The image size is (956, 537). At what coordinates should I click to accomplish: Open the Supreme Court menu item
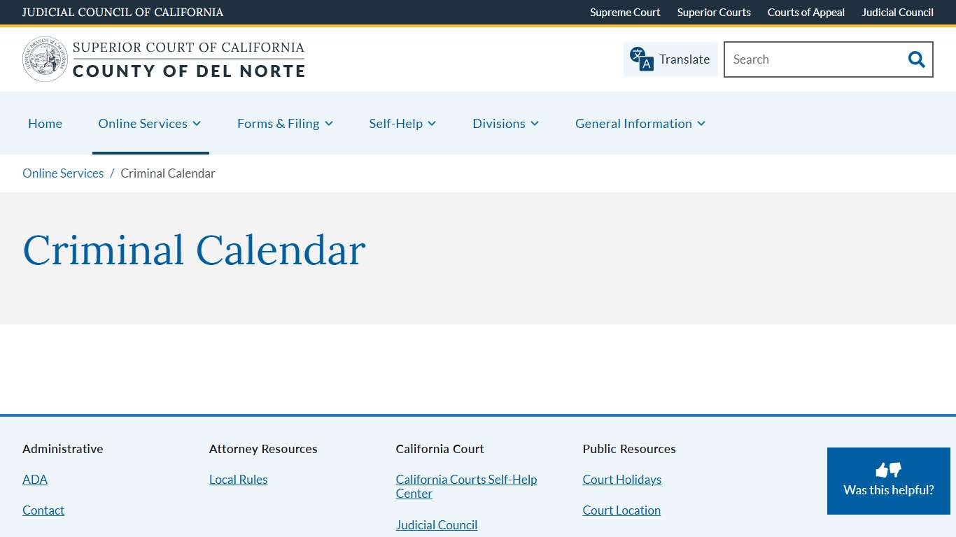coord(625,12)
